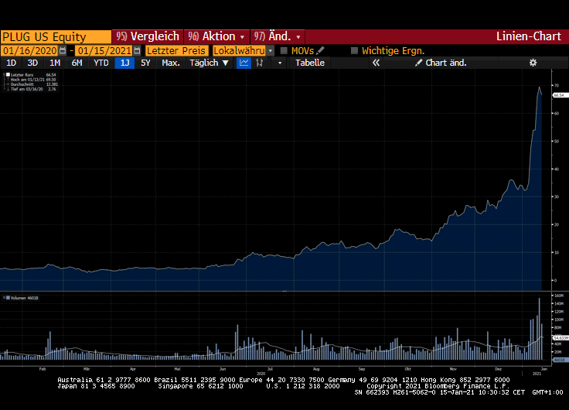
Task: Select 6M time range
Action: [77, 63]
